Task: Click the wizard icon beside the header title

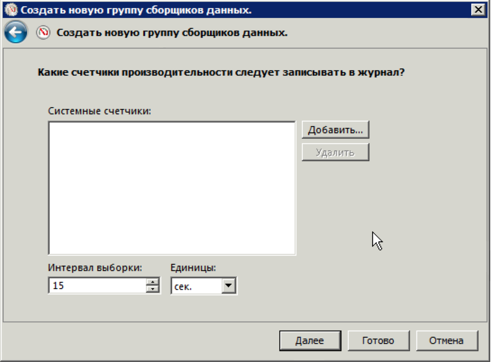Action: pyautogui.click(x=43, y=32)
